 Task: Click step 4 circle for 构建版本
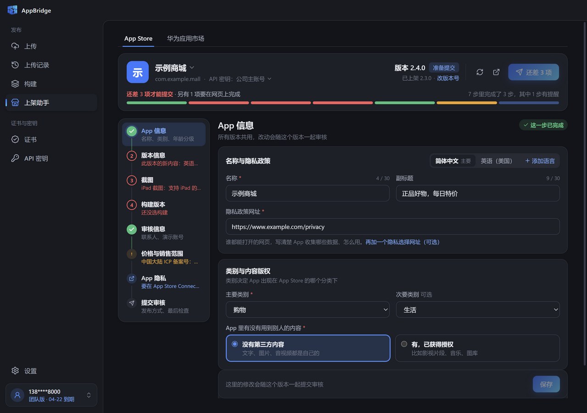(132, 205)
